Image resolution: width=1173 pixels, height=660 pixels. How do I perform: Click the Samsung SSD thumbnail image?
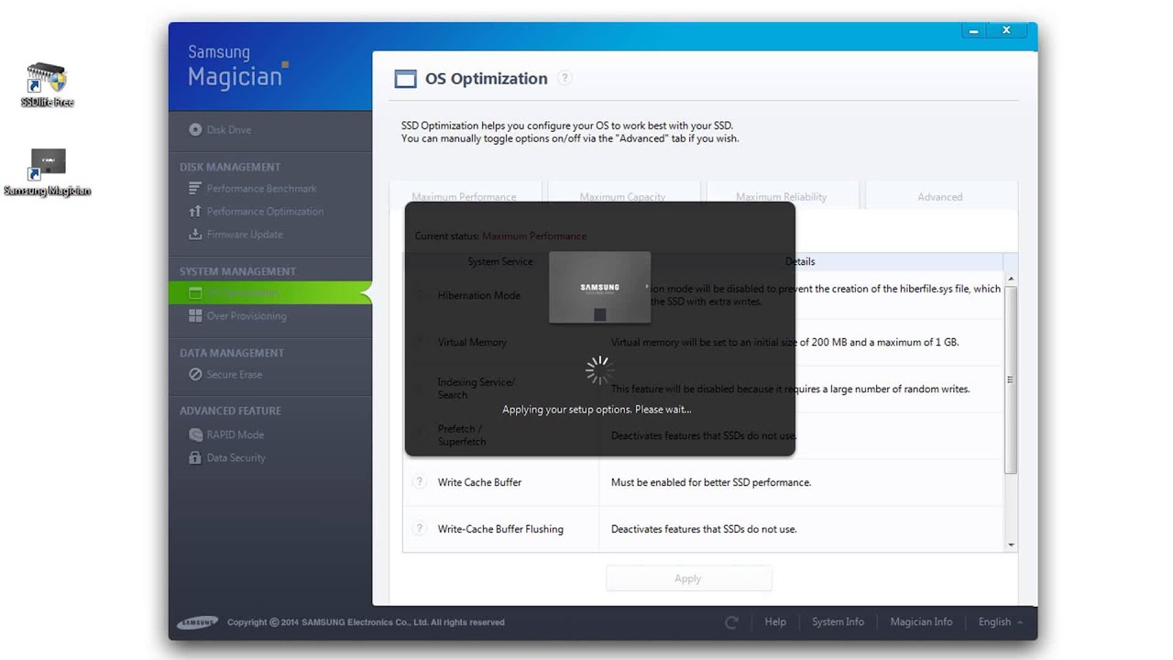tap(600, 287)
